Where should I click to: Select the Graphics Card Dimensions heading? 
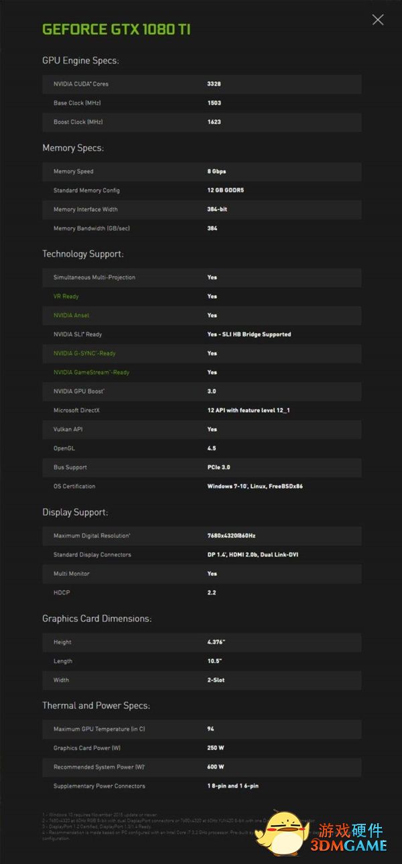pyautogui.click(x=97, y=619)
